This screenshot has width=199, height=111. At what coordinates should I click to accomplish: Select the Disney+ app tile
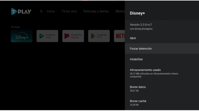click(22, 36)
